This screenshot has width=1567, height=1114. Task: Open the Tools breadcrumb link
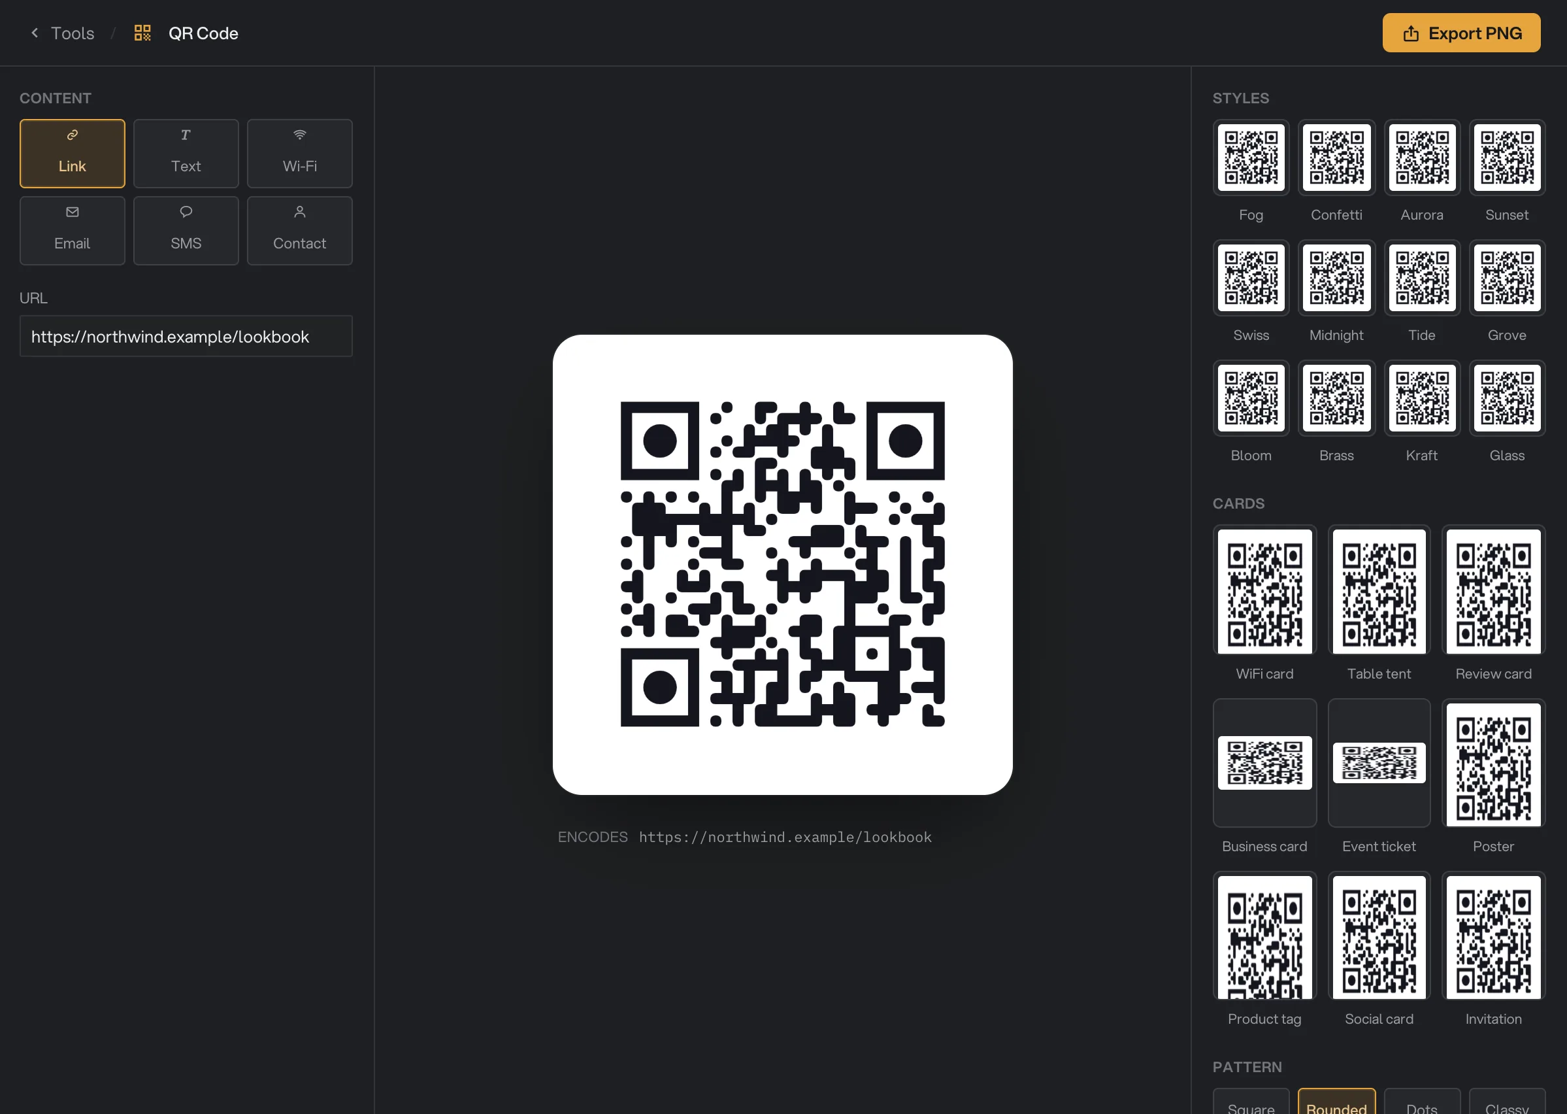tap(73, 33)
